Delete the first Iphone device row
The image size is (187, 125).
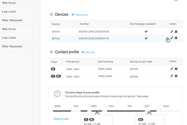click(x=176, y=32)
